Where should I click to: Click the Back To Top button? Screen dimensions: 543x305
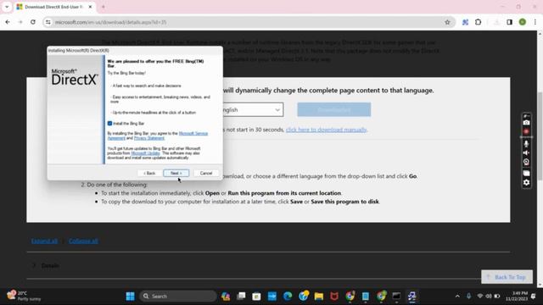(x=507, y=277)
